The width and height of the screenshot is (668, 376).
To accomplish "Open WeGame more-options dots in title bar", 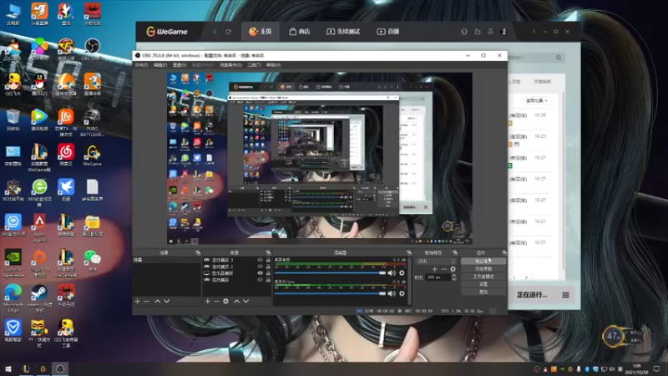I will 534,32.
